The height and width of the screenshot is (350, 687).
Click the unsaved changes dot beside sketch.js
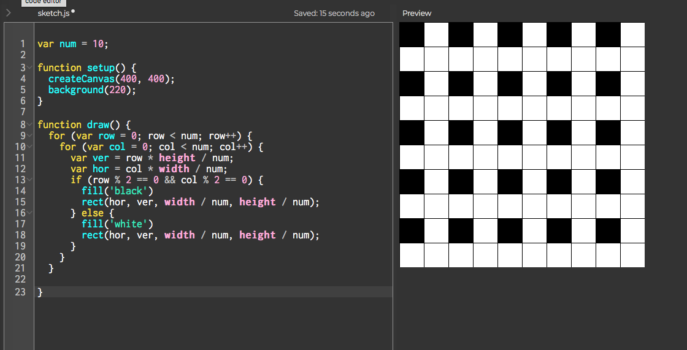point(73,12)
